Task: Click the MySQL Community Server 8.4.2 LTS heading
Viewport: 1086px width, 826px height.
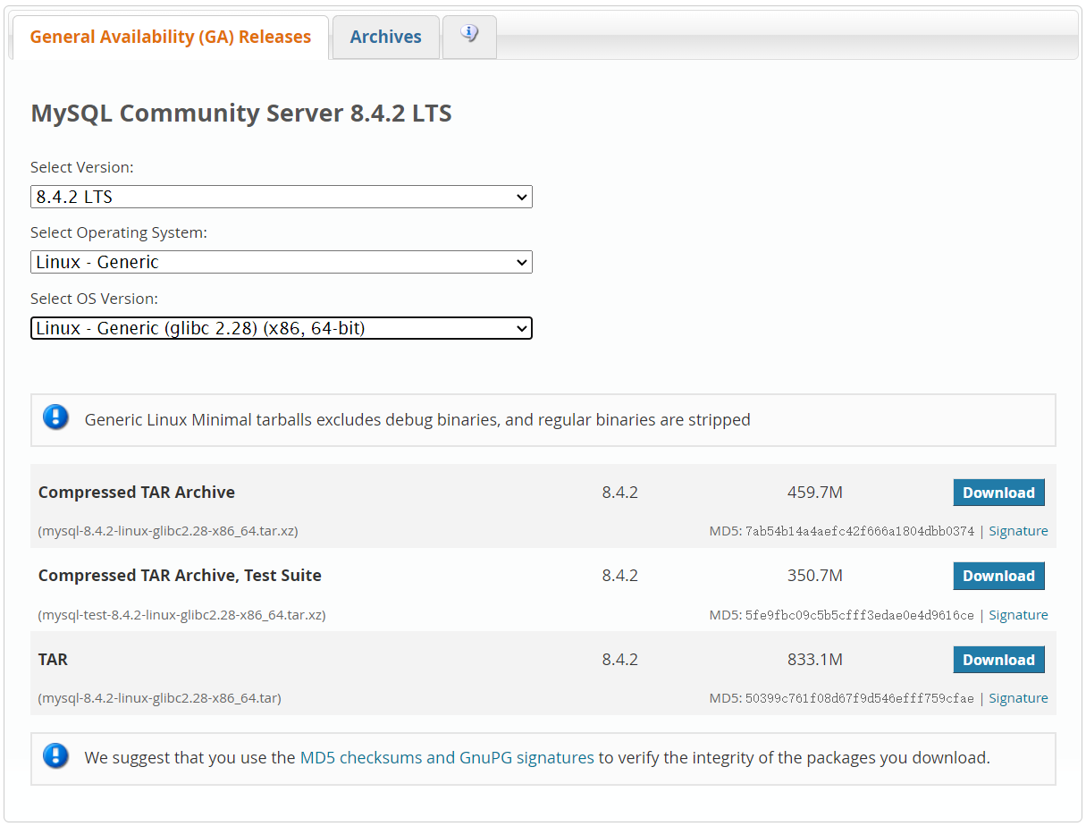Action: (241, 113)
